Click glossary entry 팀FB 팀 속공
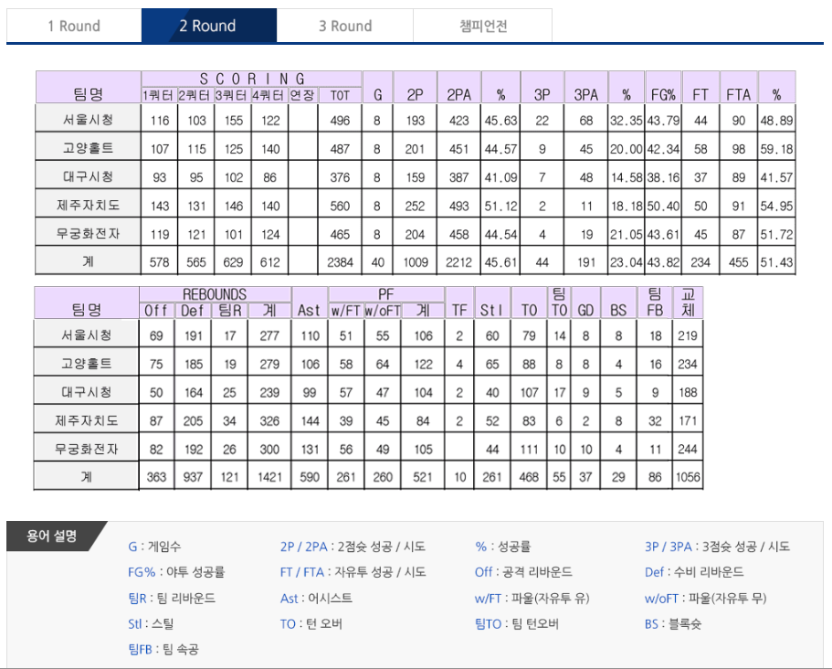 coord(163,649)
